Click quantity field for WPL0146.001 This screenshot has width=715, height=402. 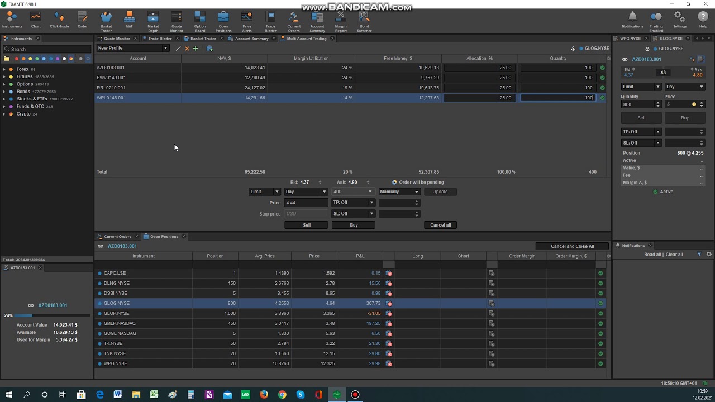pos(557,98)
